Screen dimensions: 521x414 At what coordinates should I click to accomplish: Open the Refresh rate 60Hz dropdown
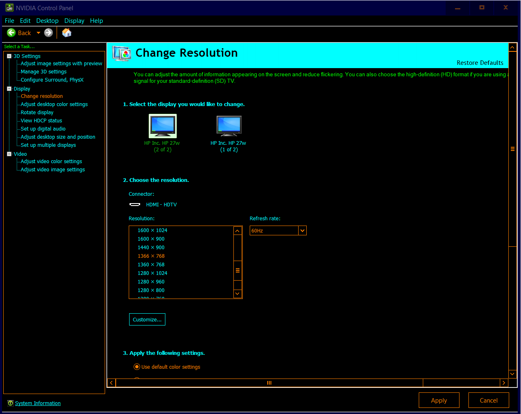(302, 230)
